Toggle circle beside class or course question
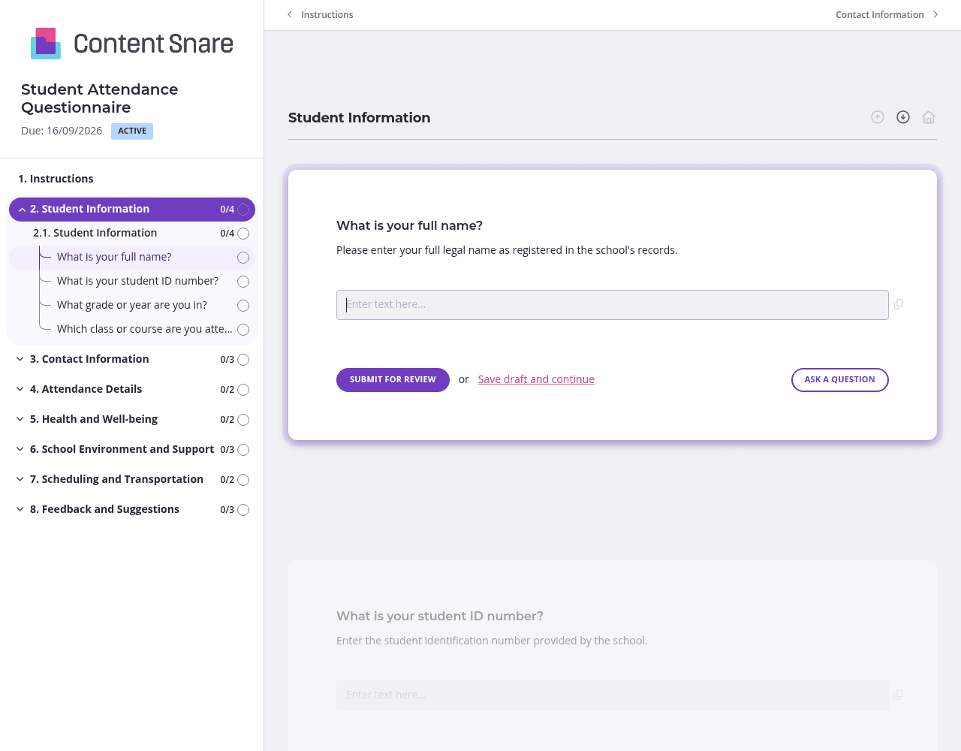 [243, 330]
